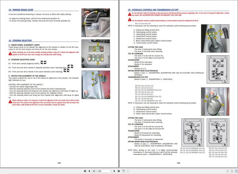Click the joystick with colored buttons photo
The height and width of the screenshot is (174, 238).
point(215,39)
